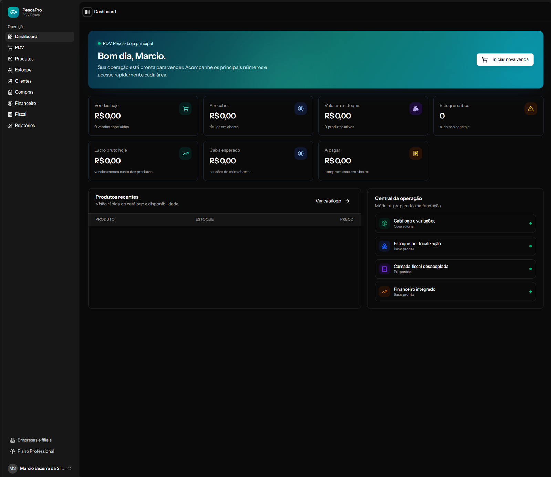Click the receipt icon in A pagar card
Viewport: 551px width, 477px height.
tap(416, 154)
